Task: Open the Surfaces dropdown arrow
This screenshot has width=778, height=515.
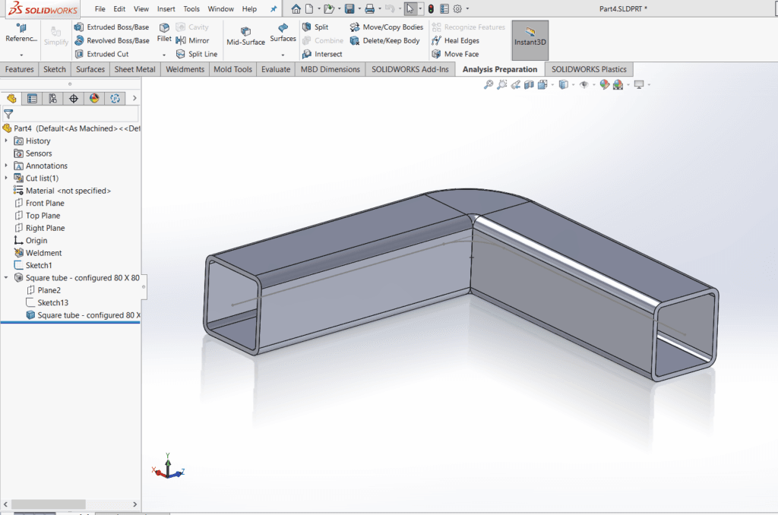Action: tap(283, 55)
